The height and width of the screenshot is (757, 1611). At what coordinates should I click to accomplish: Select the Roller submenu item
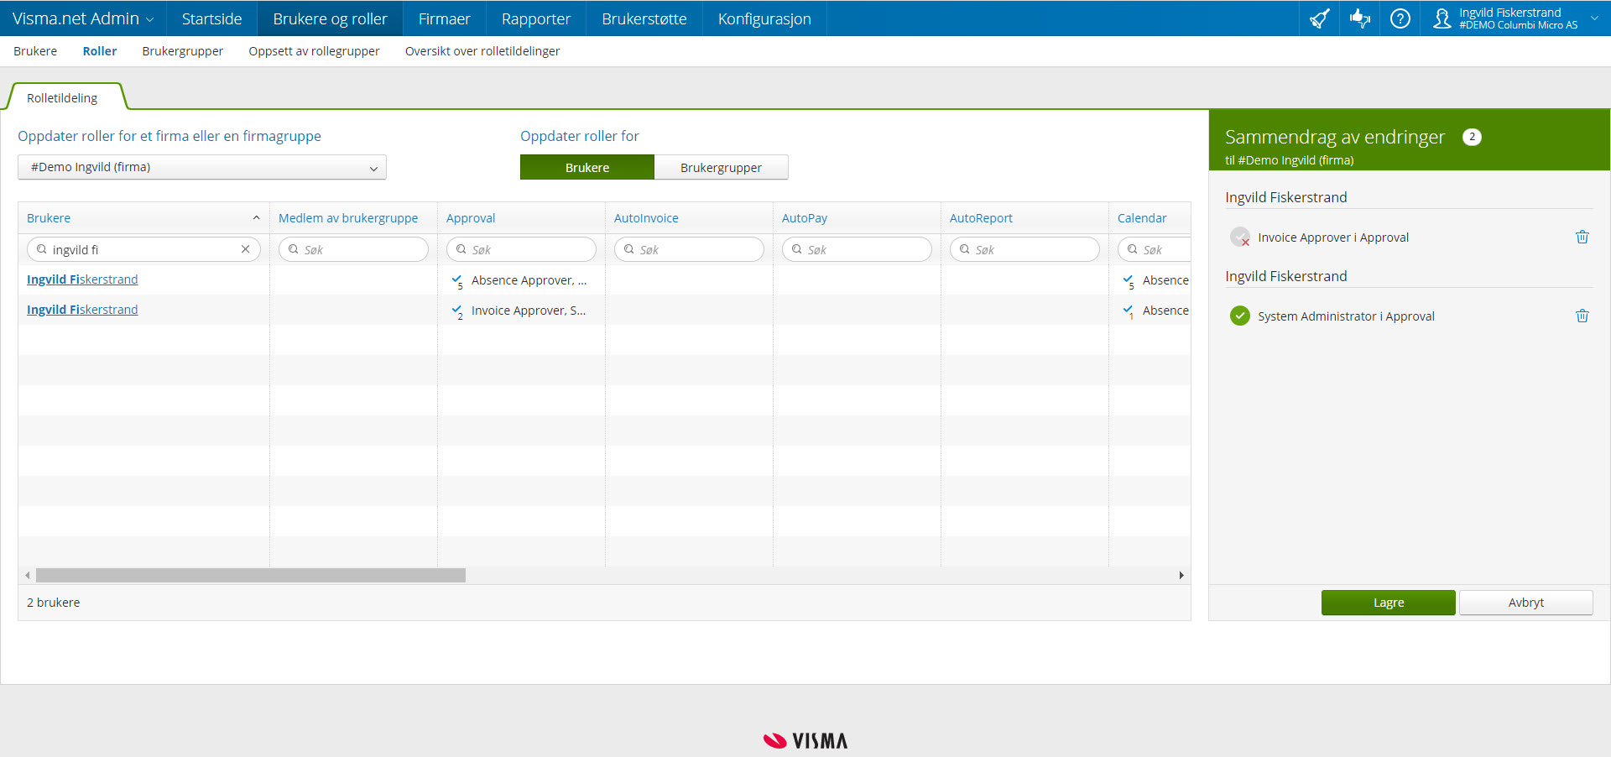pyautogui.click(x=100, y=51)
